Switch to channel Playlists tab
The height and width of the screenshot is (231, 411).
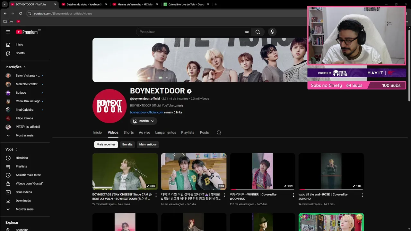[188, 133]
